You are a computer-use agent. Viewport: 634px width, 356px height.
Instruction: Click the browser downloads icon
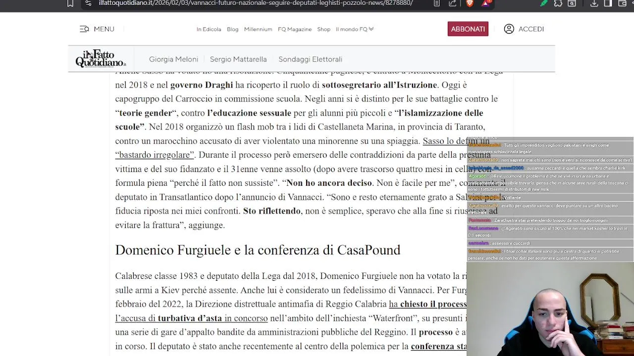tap(594, 3)
